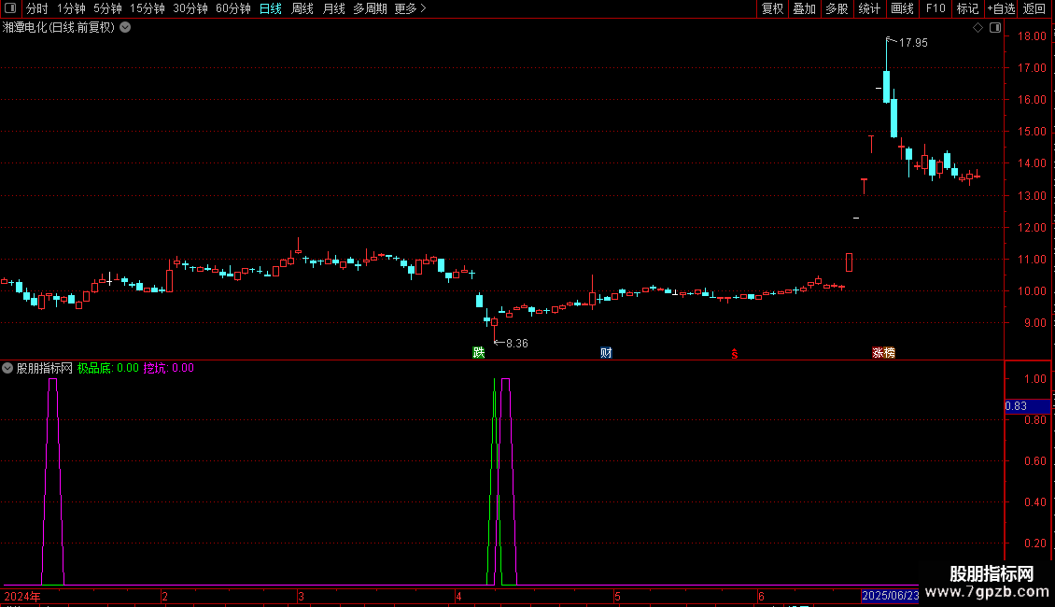The image size is (1055, 607).
Task: Click the blue 财 financial marker
Action: click(606, 353)
